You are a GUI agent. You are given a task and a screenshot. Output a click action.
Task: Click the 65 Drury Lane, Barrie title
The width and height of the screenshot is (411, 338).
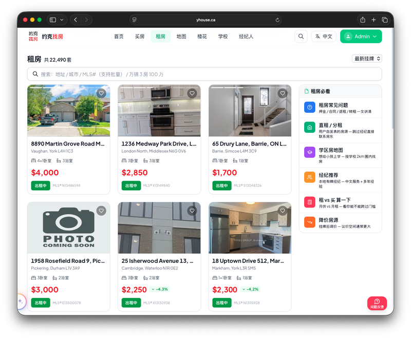click(x=249, y=144)
